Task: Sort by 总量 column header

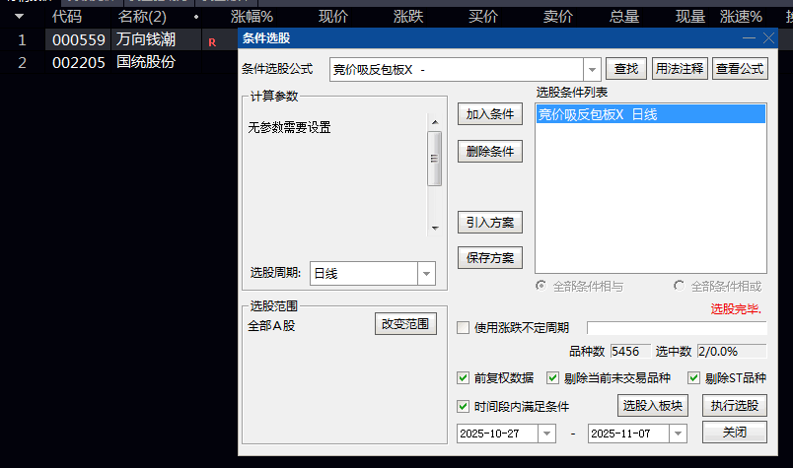Action: click(624, 17)
